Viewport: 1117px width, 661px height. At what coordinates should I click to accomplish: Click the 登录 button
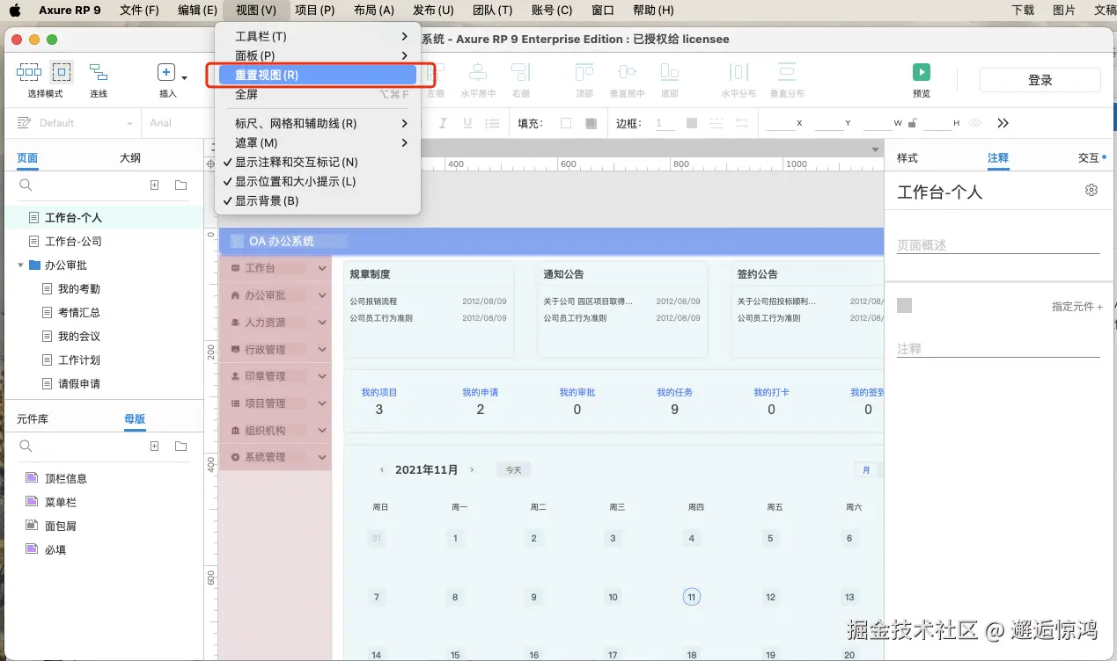pos(1040,80)
